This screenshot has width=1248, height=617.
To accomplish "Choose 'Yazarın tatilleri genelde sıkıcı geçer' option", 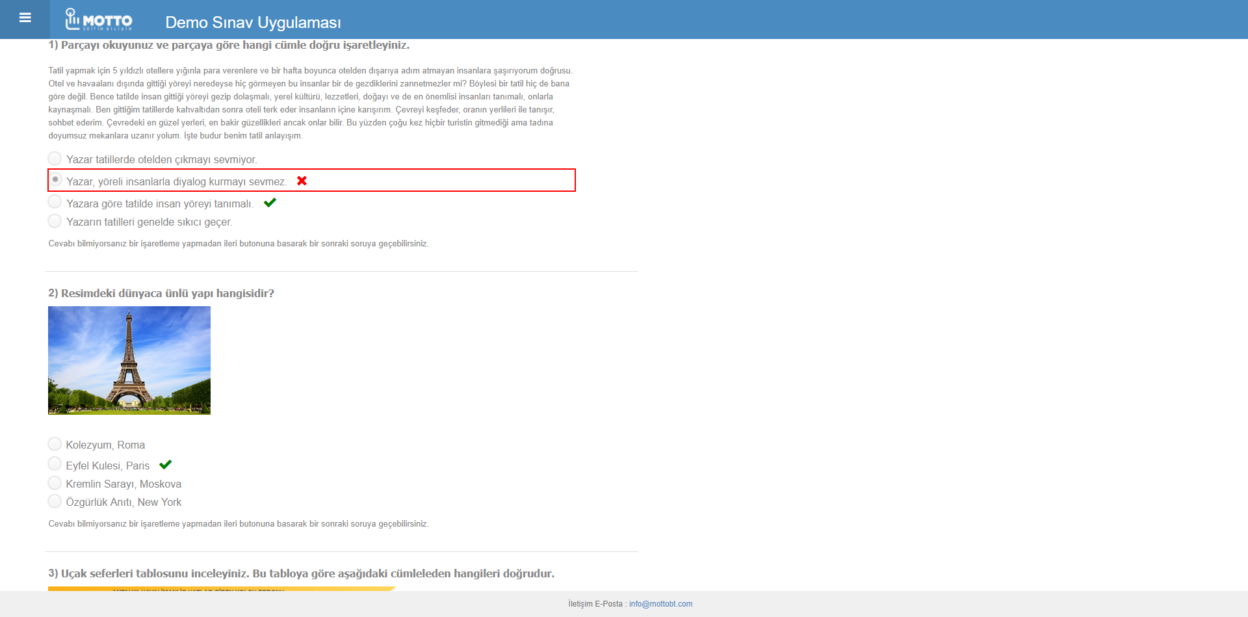I will 55,221.
